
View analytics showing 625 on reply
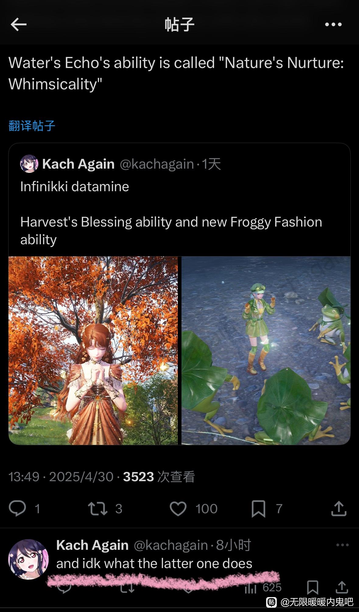tap(263, 587)
